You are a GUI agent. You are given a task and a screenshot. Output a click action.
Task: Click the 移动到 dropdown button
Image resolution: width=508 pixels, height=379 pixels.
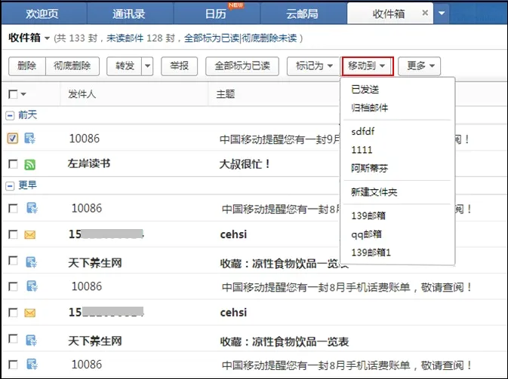click(x=367, y=66)
